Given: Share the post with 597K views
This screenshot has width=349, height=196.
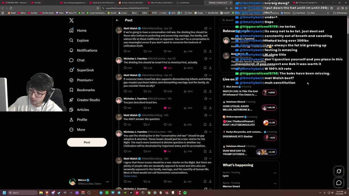Looking at the screenshot, I should (x=210, y=91).
